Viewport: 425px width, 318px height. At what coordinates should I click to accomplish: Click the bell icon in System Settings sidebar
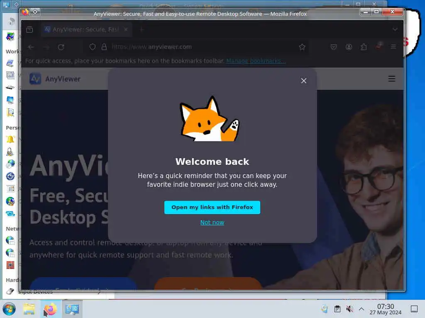point(10,140)
